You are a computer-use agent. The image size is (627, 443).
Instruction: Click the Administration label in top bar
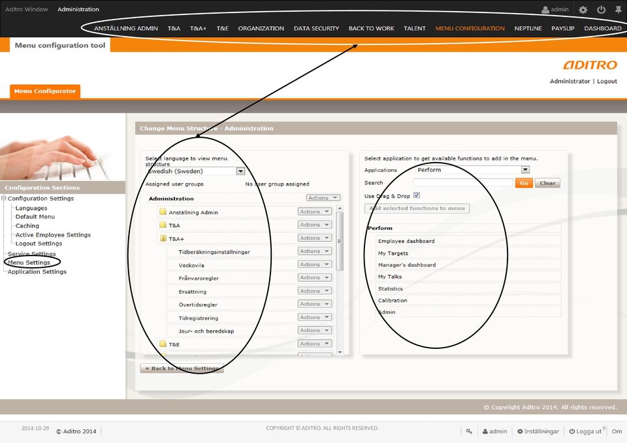[78, 9]
